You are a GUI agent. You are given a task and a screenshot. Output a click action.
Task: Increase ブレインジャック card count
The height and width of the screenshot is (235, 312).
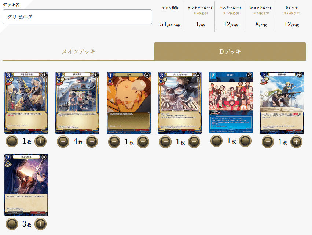point(194,141)
